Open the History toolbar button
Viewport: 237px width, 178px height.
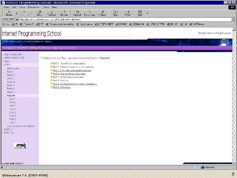click(x=102, y=13)
